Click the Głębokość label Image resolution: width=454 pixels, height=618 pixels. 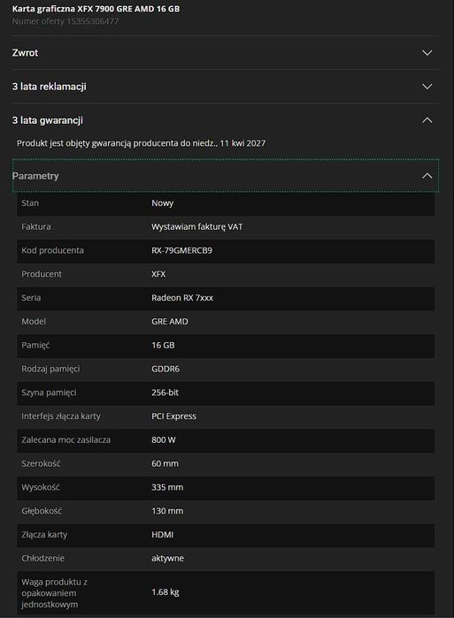pyautogui.click(x=42, y=511)
